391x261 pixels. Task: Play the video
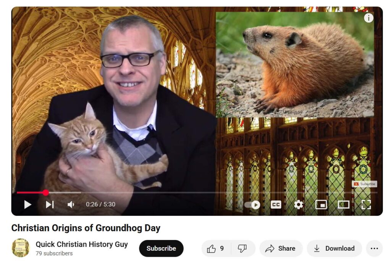tap(27, 204)
